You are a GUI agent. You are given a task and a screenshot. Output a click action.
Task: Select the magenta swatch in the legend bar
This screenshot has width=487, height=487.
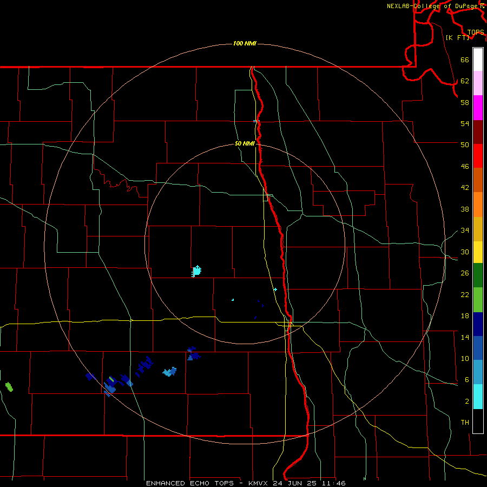tap(478, 108)
